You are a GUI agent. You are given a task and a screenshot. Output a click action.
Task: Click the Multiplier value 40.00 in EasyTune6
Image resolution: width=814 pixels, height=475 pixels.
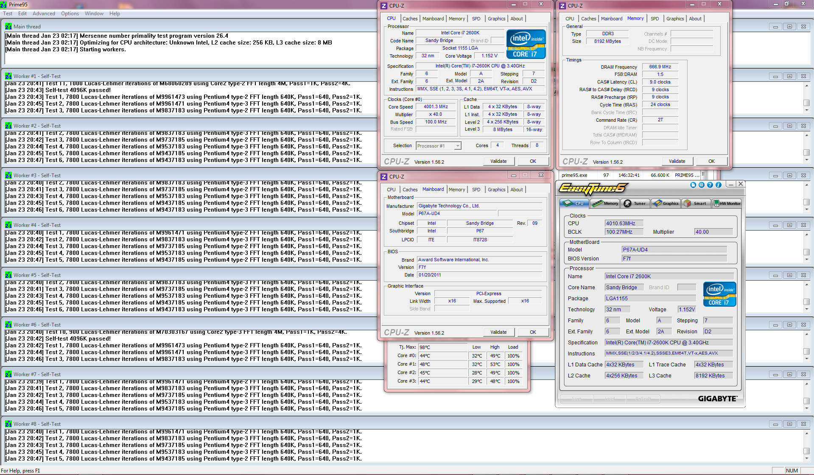pyautogui.click(x=713, y=232)
